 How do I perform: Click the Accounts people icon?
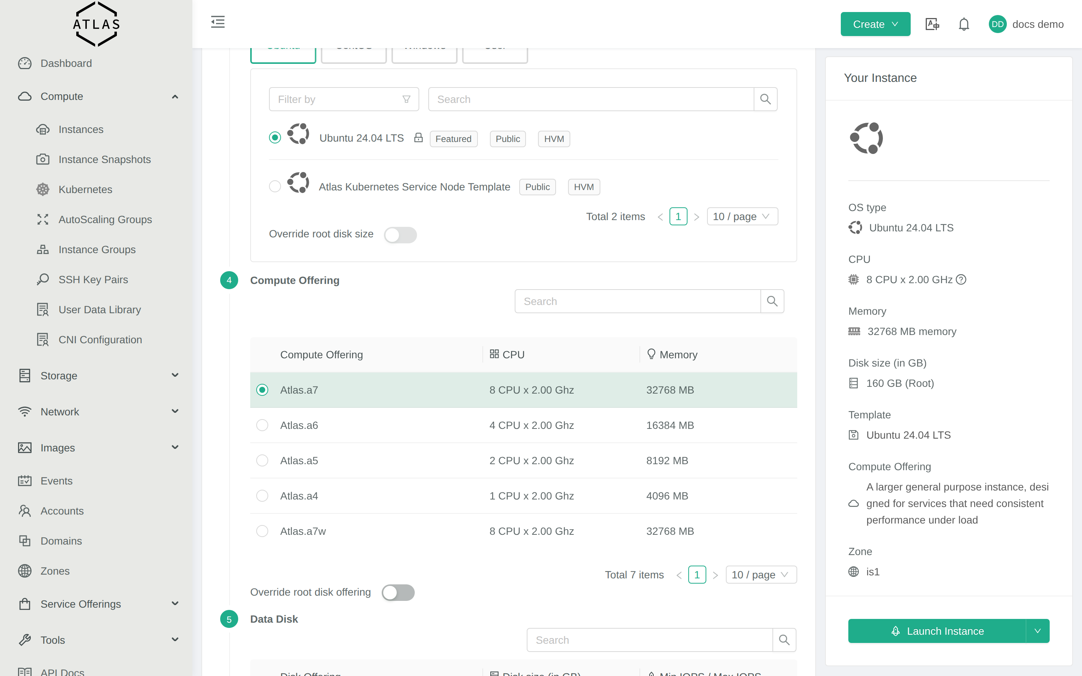click(25, 511)
